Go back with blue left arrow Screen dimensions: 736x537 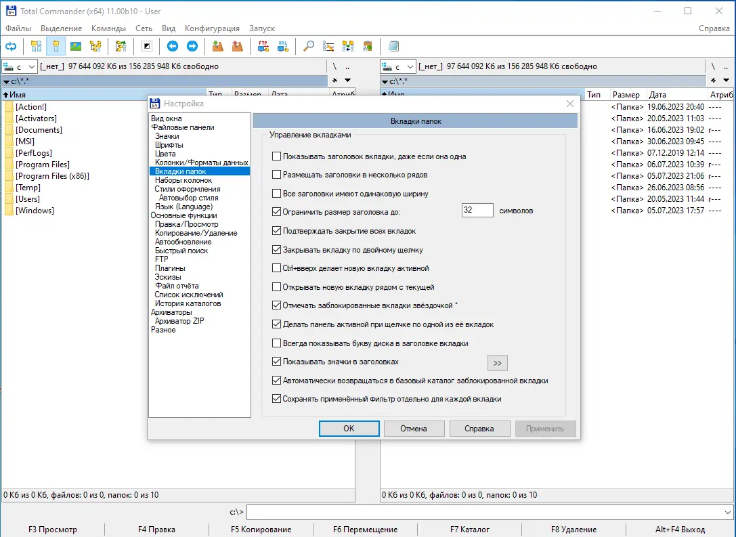click(x=172, y=46)
